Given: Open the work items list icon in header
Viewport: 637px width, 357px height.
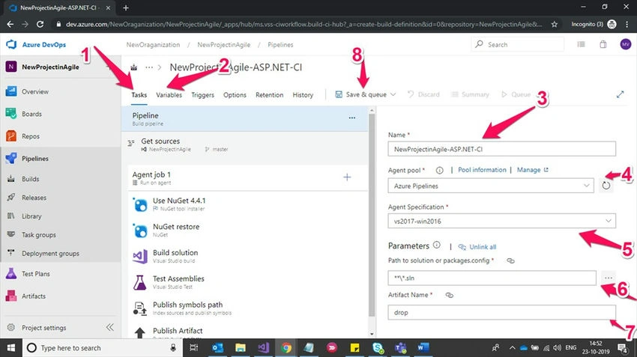Looking at the screenshot, I should (x=582, y=45).
